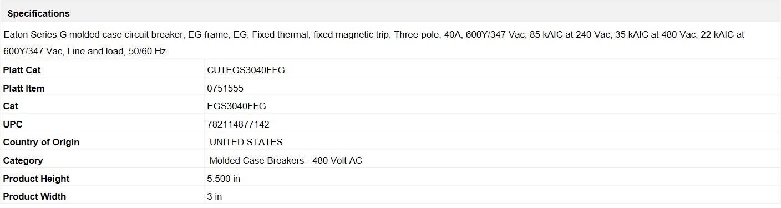Select UPC value 782114877142
Viewport: 781px width, 208px height.
[x=238, y=124]
